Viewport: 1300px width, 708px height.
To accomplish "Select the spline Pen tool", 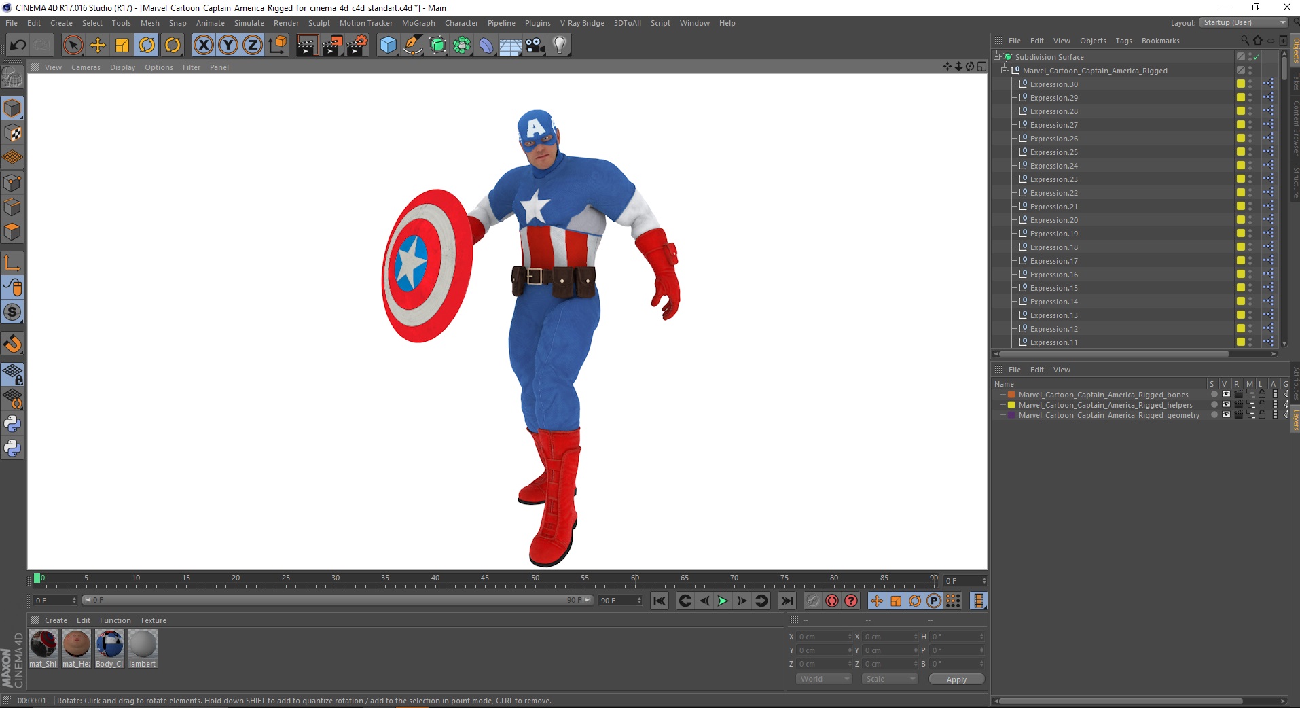I will (413, 46).
